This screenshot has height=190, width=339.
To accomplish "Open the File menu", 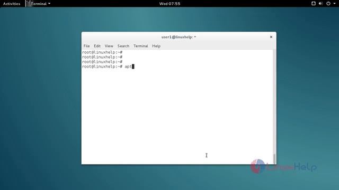I will pos(86,46).
